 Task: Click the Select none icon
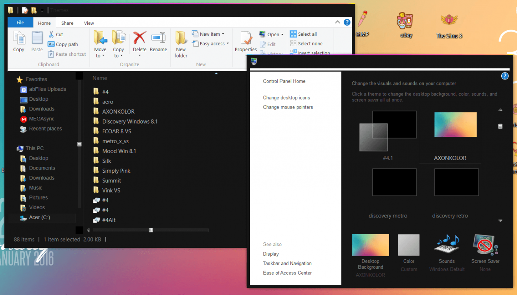click(294, 44)
